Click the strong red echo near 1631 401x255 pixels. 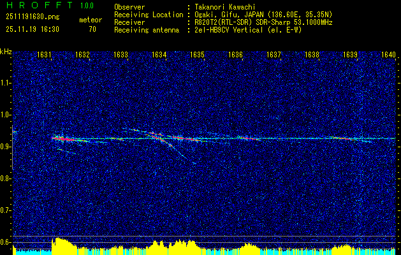click(63, 139)
